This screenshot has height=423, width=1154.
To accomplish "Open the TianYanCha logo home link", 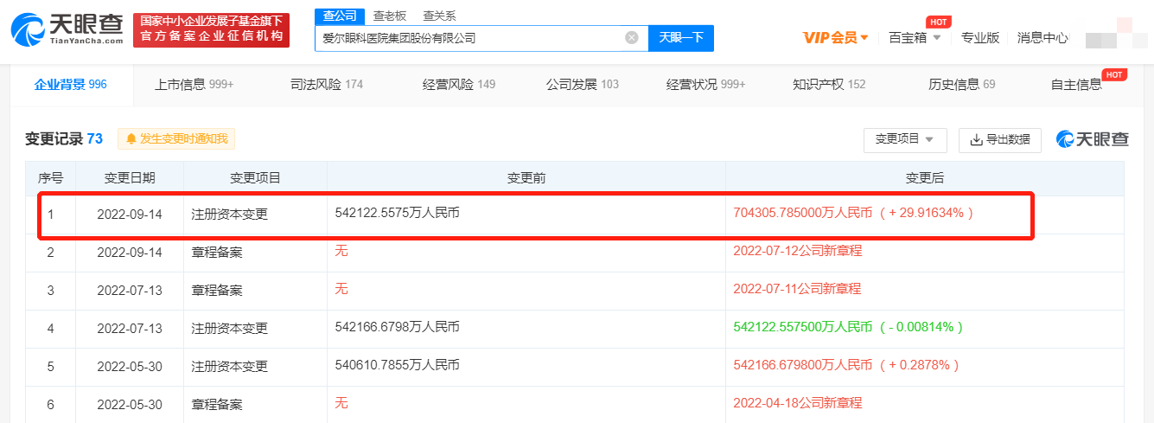I will tap(67, 29).
